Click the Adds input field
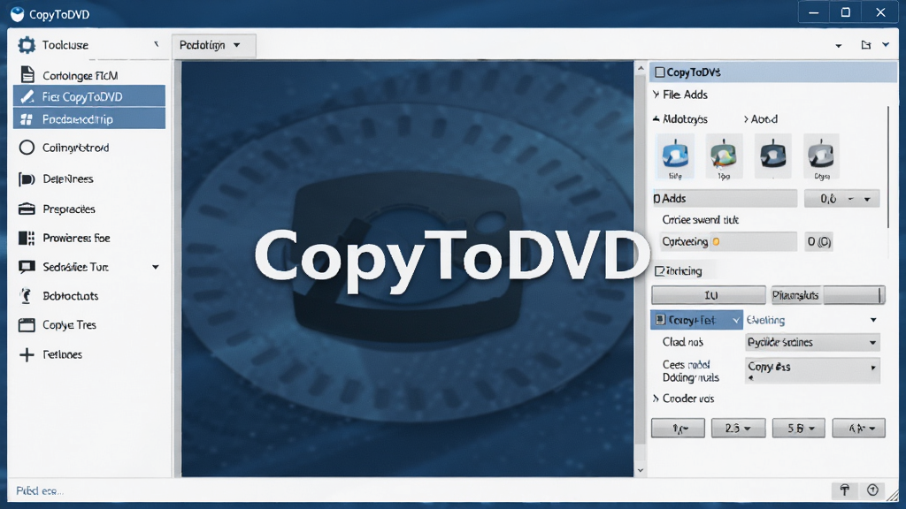Image resolution: width=906 pixels, height=509 pixels. point(725,199)
